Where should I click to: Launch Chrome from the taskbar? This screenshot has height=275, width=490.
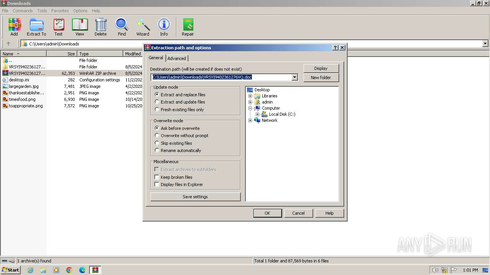(x=69, y=270)
